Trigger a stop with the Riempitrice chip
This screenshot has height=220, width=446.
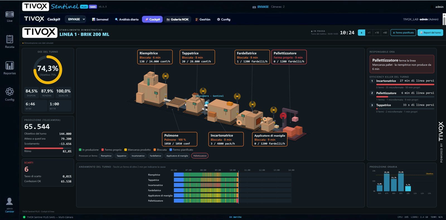106,156
